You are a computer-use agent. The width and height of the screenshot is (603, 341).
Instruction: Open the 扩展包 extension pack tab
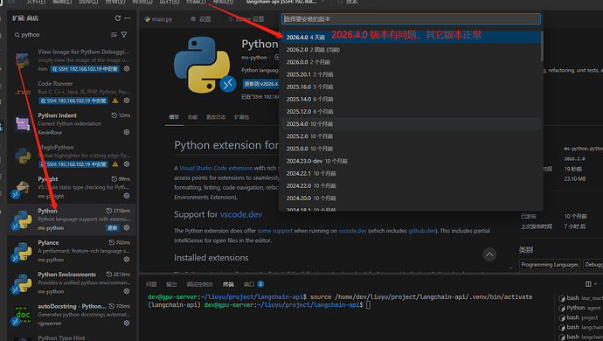click(x=241, y=117)
